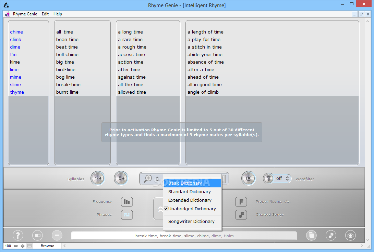Viewport: 374px width, 252px height.
Task: Toggle the 1-4 syllables button
Action: click(x=98, y=178)
